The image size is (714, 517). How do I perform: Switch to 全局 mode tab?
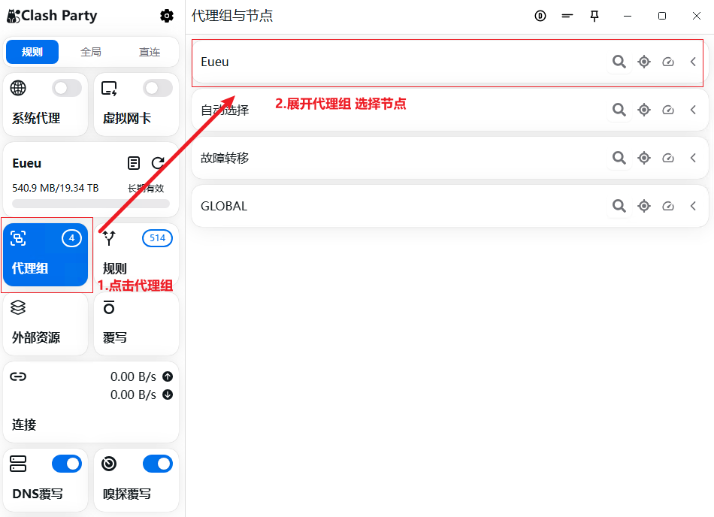tap(91, 52)
